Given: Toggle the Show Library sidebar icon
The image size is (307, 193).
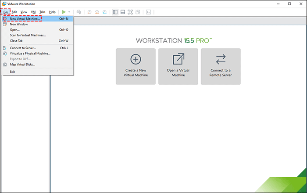Looking at the screenshot, I should click(x=115, y=12).
